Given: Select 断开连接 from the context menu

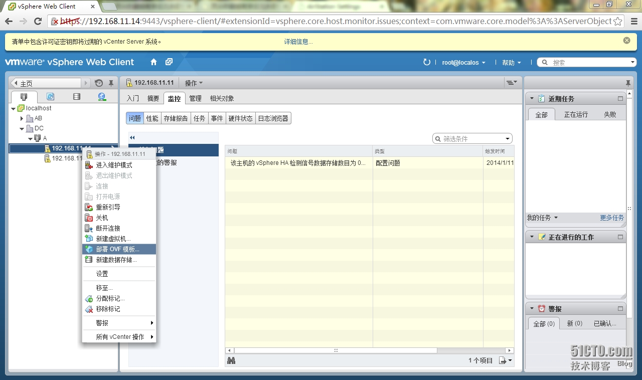Looking at the screenshot, I should point(119,228).
